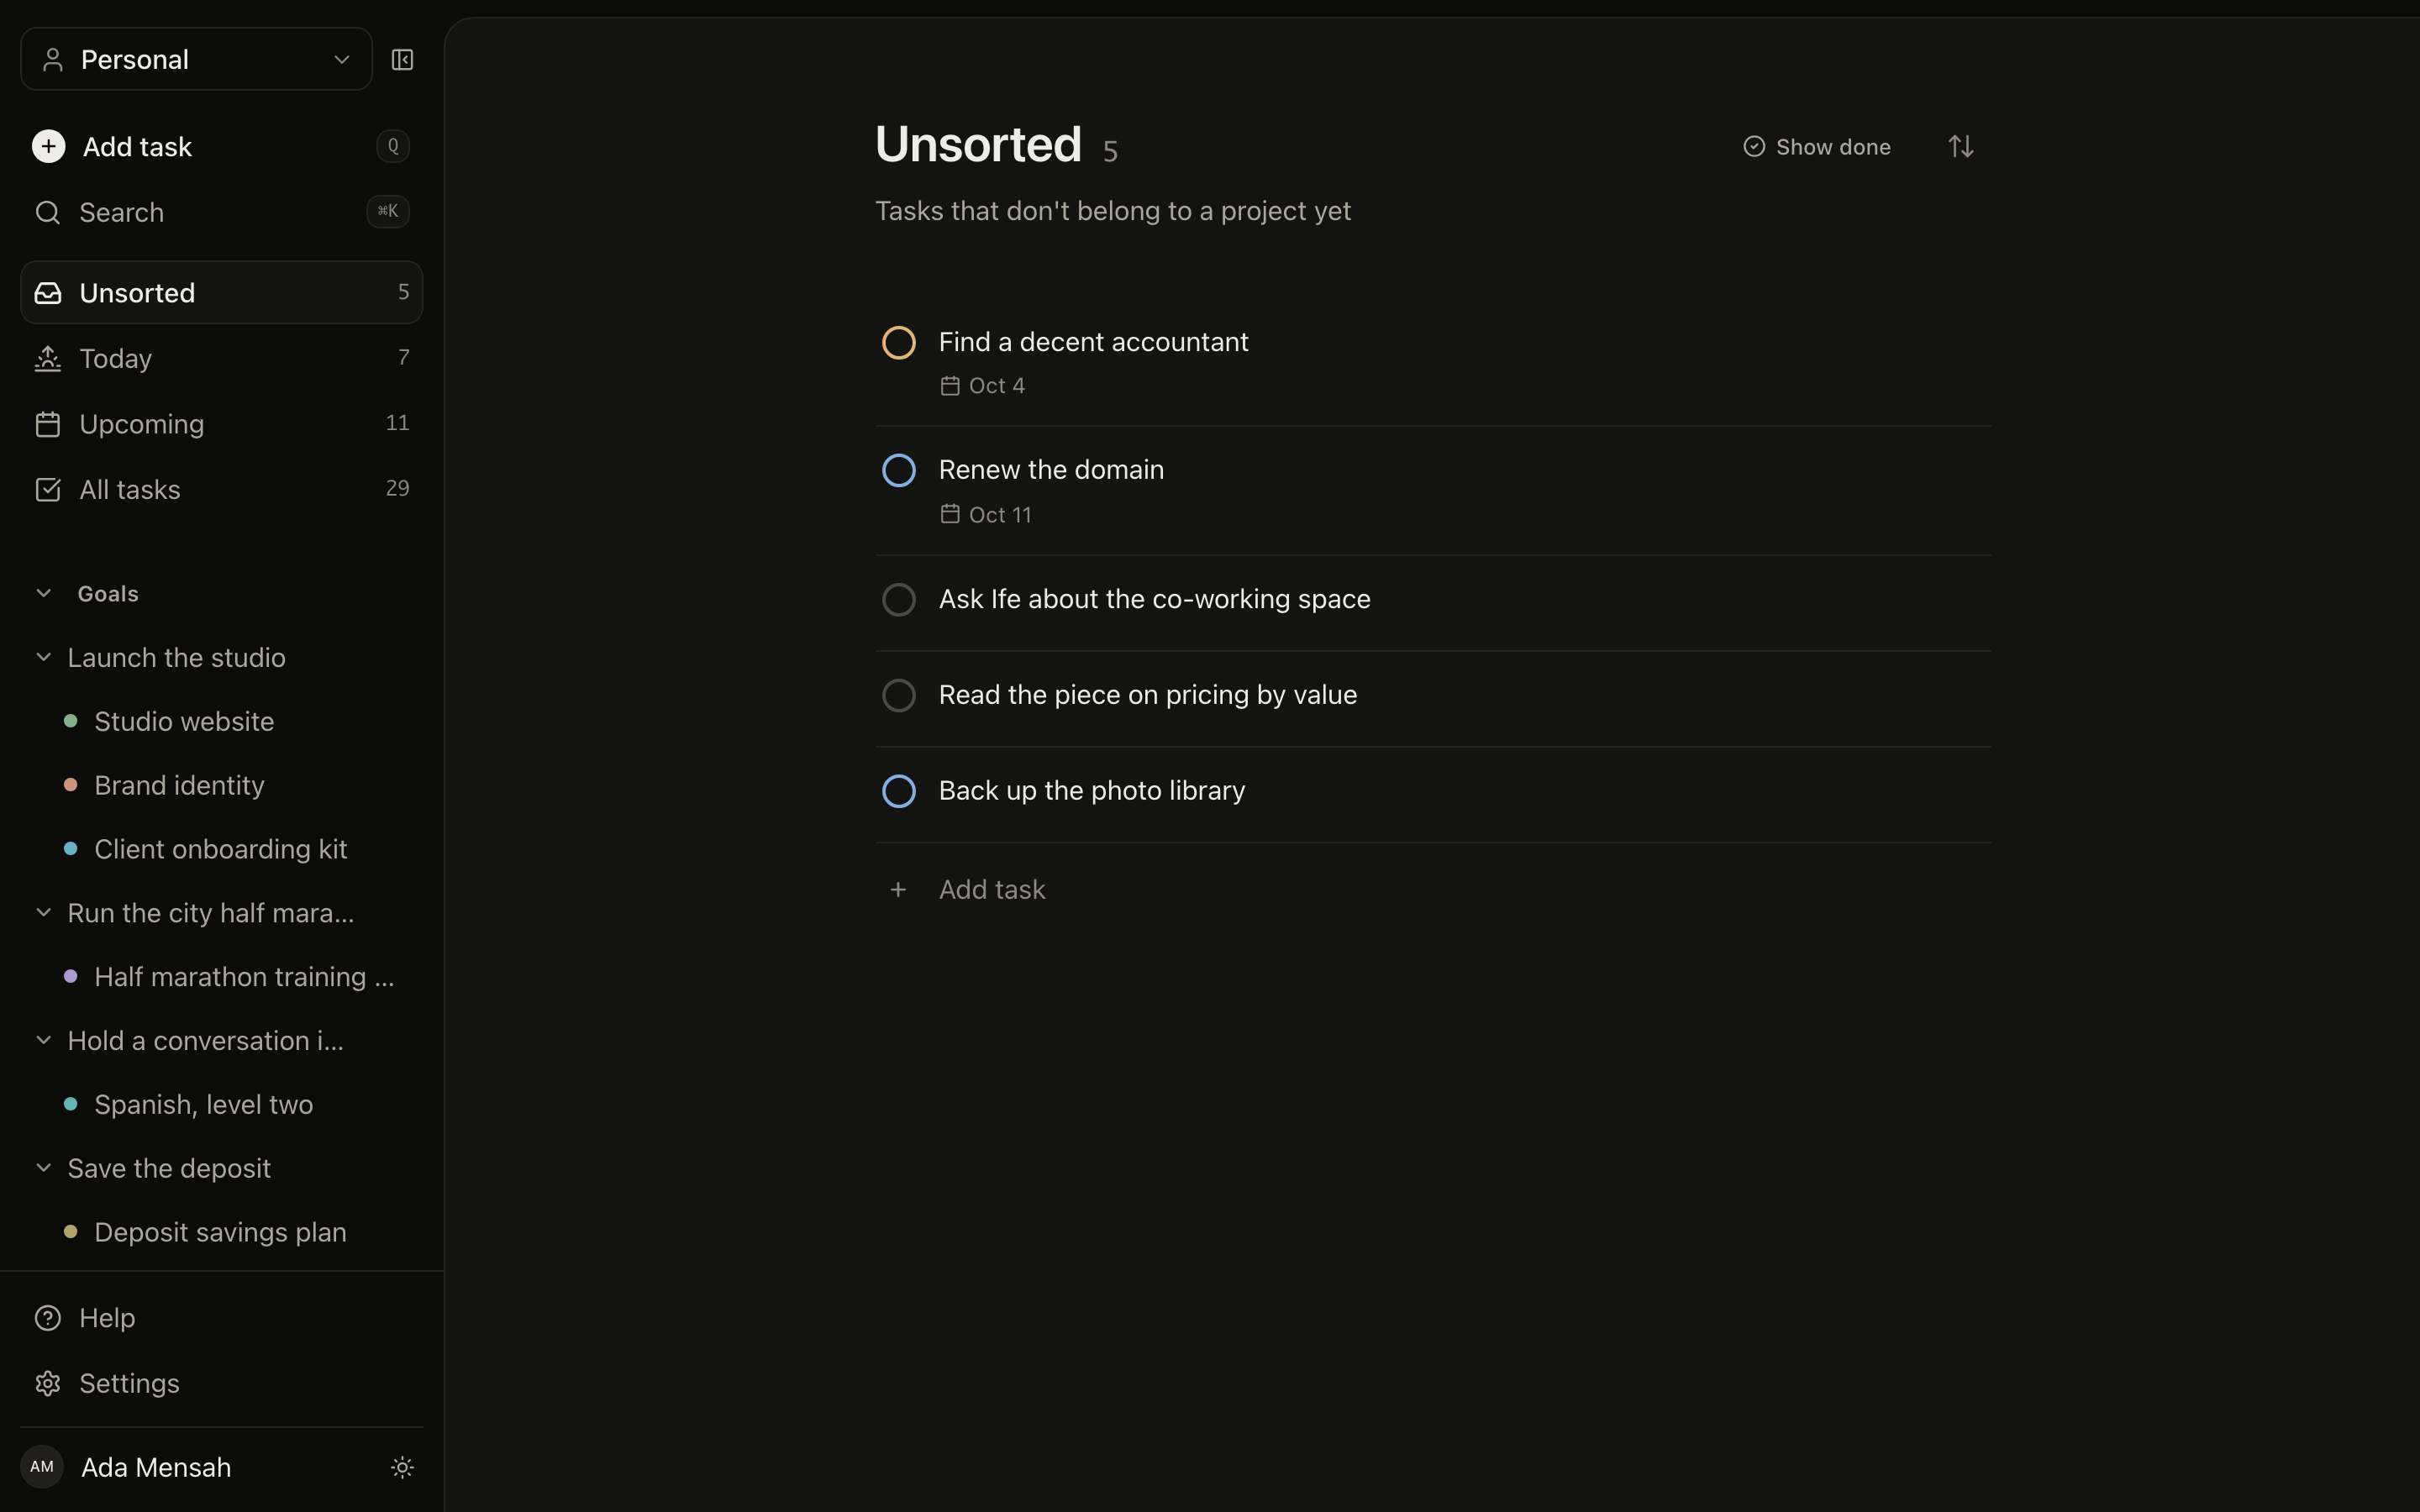Screen dimensions: 2420x1512
Task: Click the All tasks checkbox icon
Action: (47, 489)
